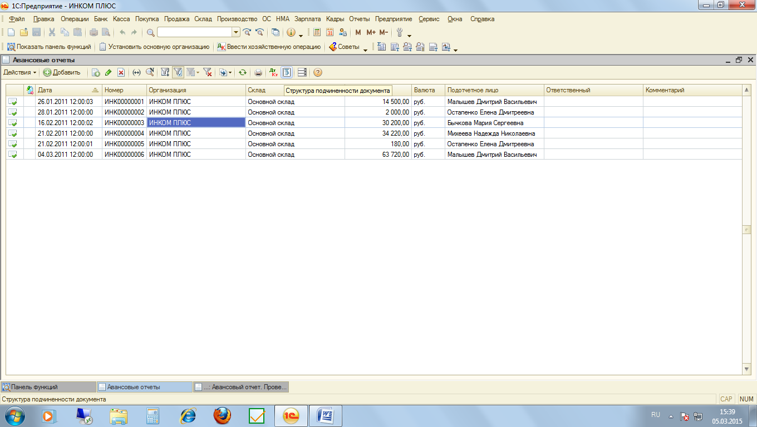757x427 pixels.
Task: Open Microsoft Word from the taskbar
Action: click(x=325, y=415)
